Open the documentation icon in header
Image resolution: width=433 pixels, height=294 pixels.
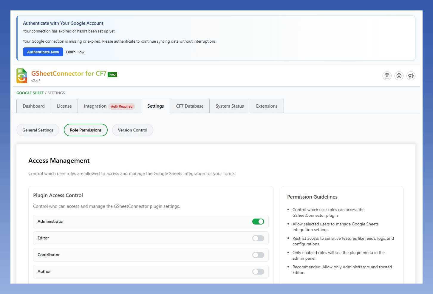(x=387, y=76)
